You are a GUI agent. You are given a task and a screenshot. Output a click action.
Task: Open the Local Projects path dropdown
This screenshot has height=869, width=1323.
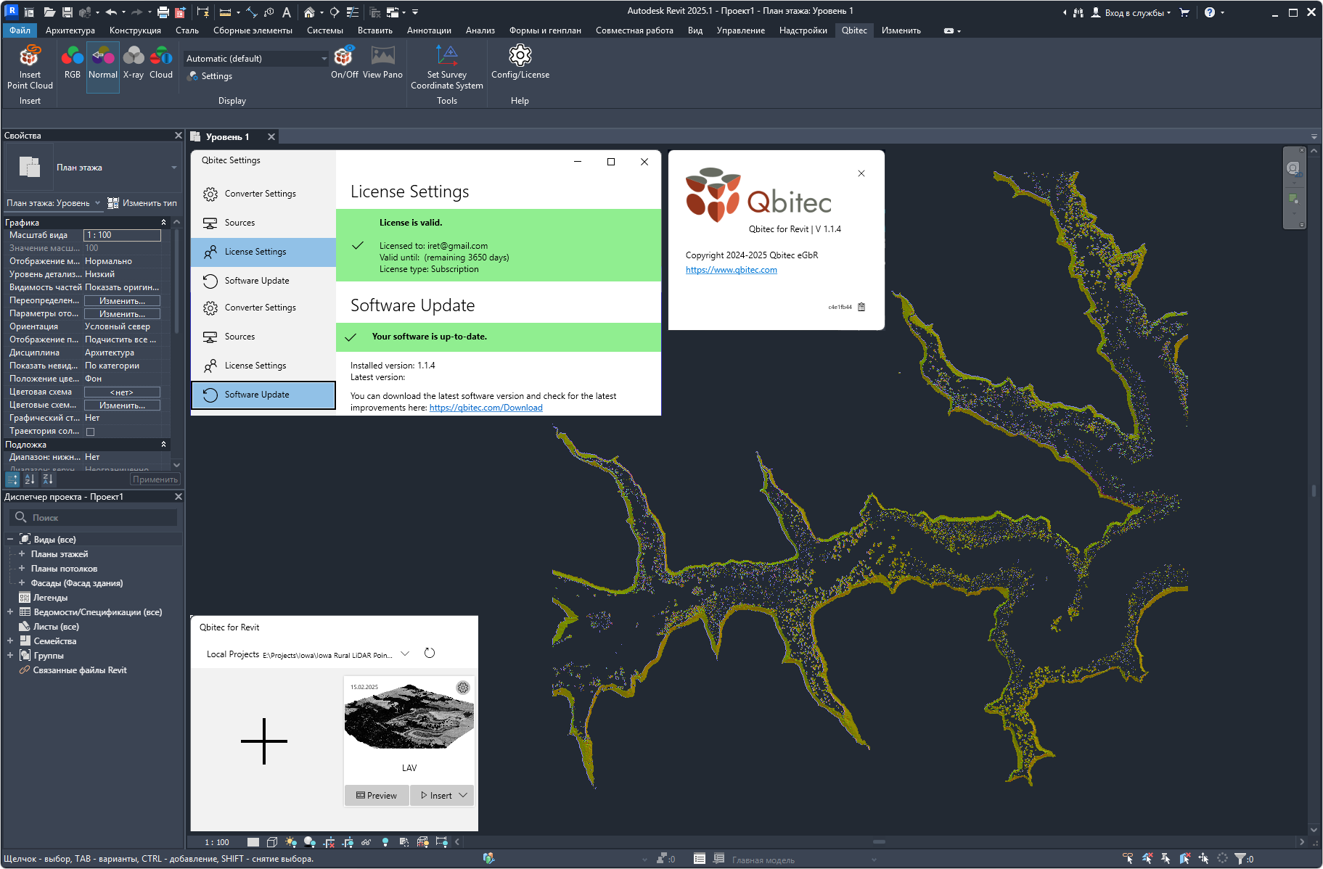pyautogui.click(x=405, y=654)
